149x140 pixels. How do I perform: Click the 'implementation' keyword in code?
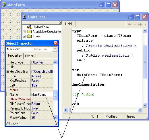(88, 85)
